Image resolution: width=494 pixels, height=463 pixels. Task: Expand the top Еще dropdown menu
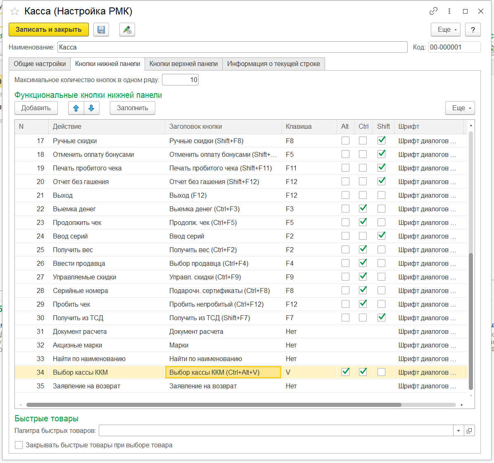pyautogui.click(x=446, y=30)
